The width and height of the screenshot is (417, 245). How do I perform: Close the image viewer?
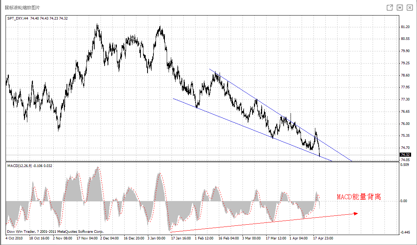coord(410,7)
